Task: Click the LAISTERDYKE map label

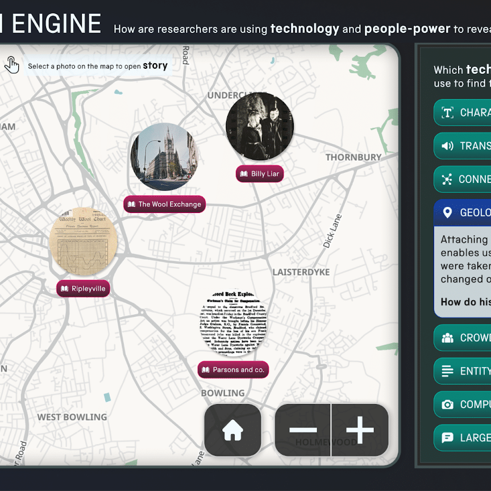Action: pos(301,272)
